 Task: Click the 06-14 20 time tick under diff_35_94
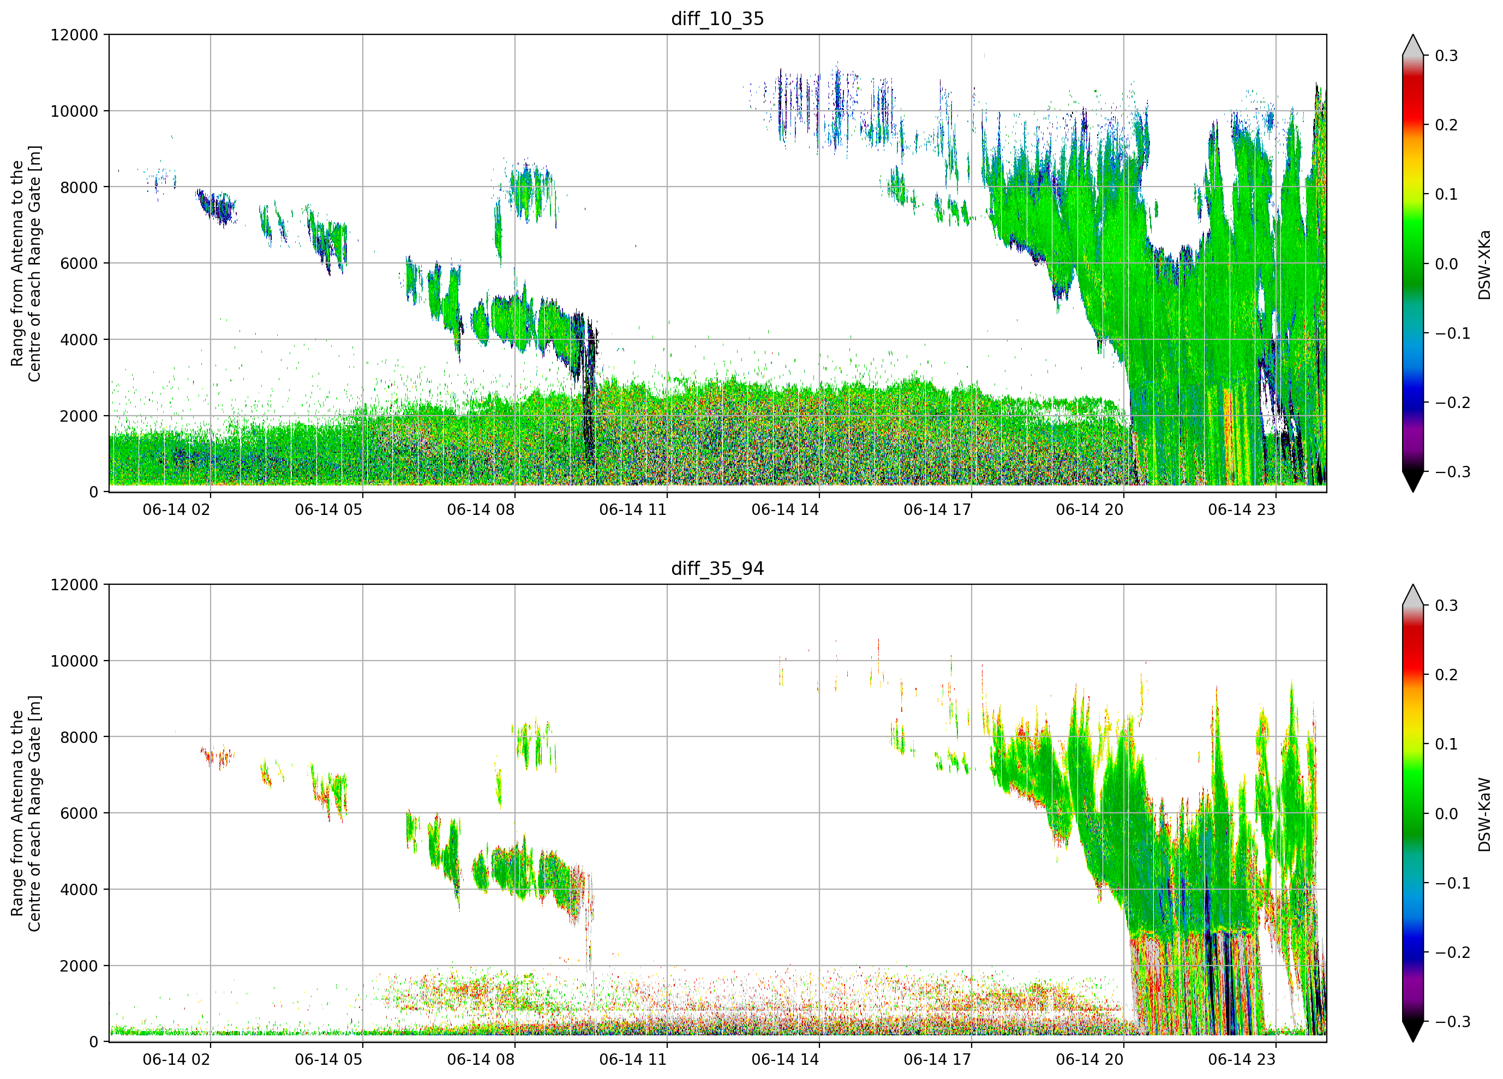click(1089, 1059)
